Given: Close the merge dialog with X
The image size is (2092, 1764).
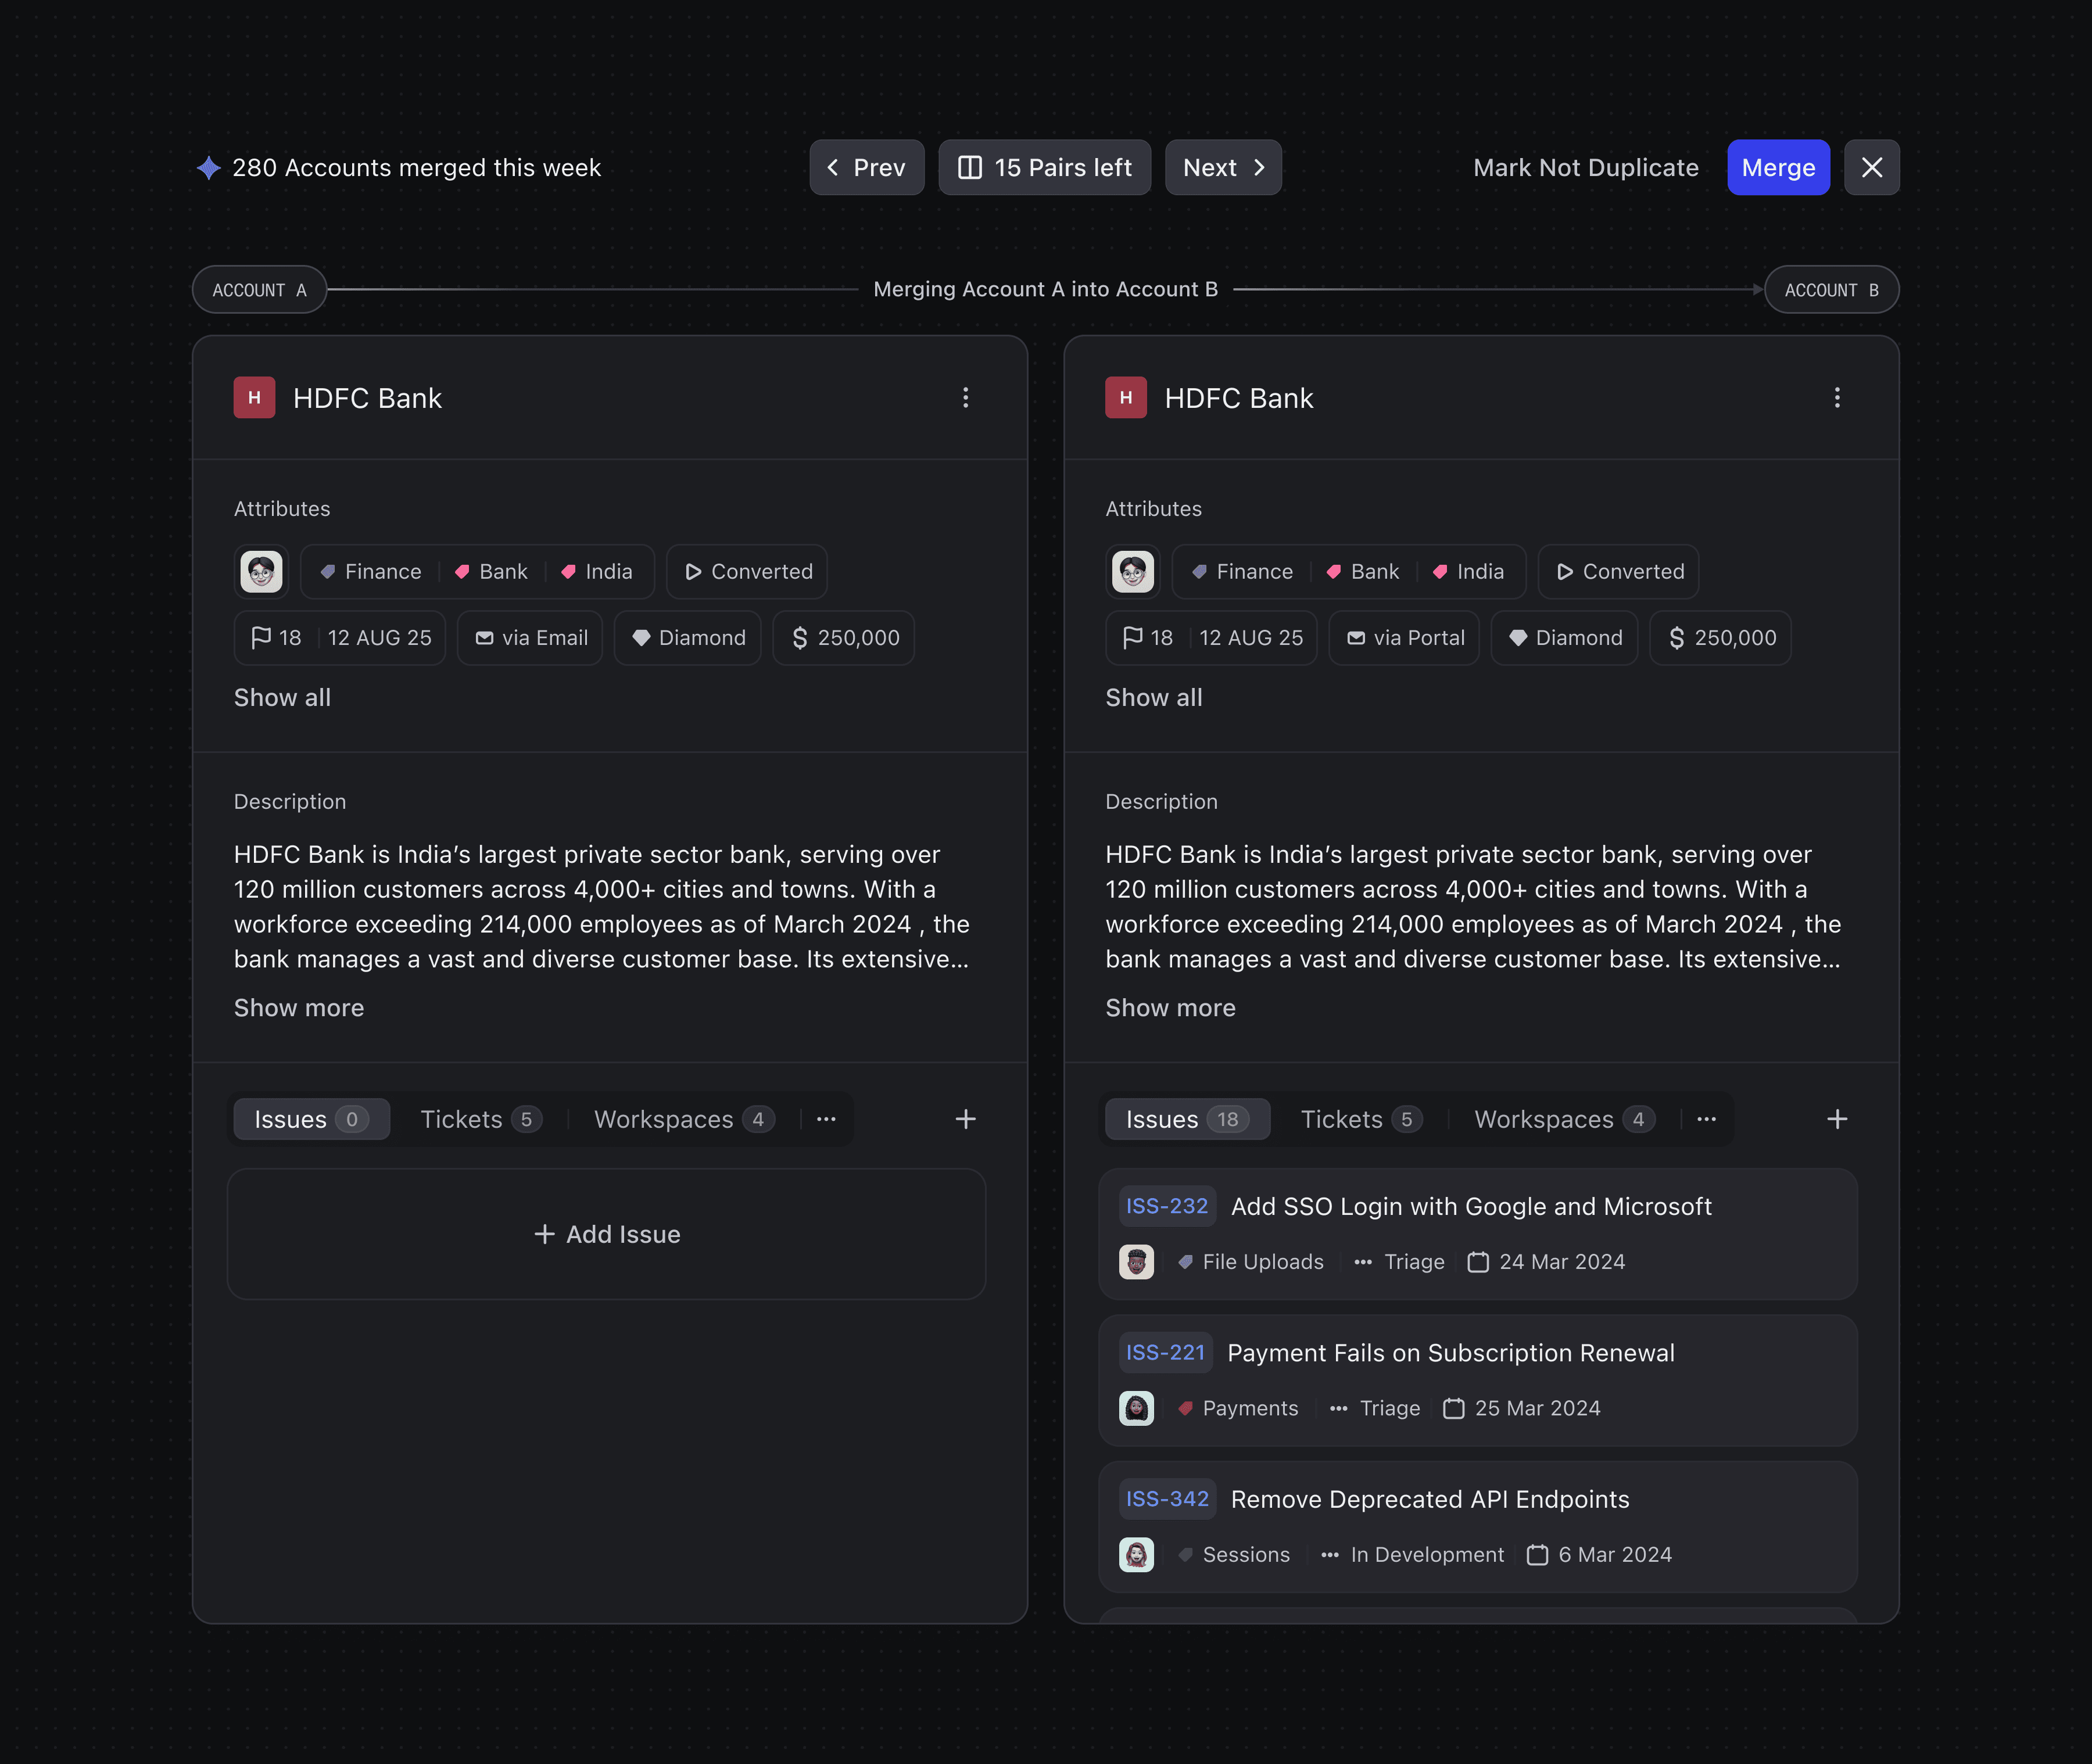Looking at the screenshot, I should pyautogui.click(x=1871, y=167).
